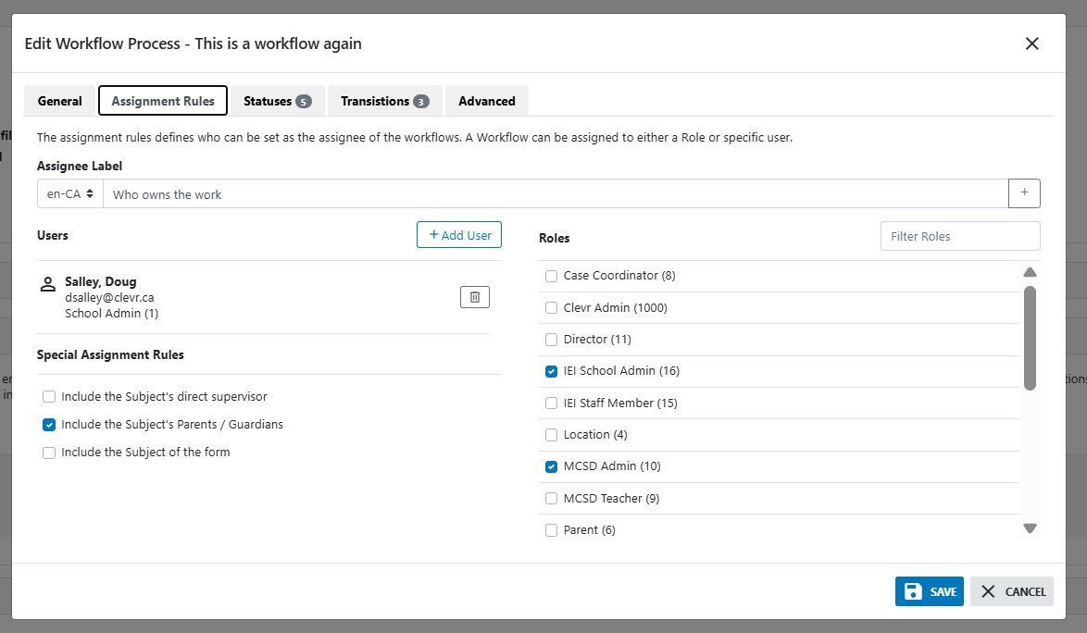This screenshot has height=633, width=1087.
Task: Delete user Salley, Doug with trash icon
Action: coord(474,297)
